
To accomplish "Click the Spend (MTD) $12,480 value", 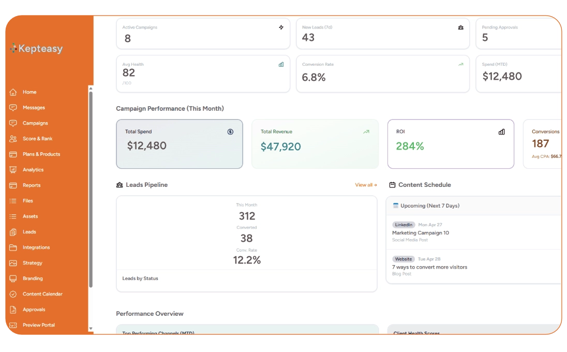I will click(x=502, y=76).
